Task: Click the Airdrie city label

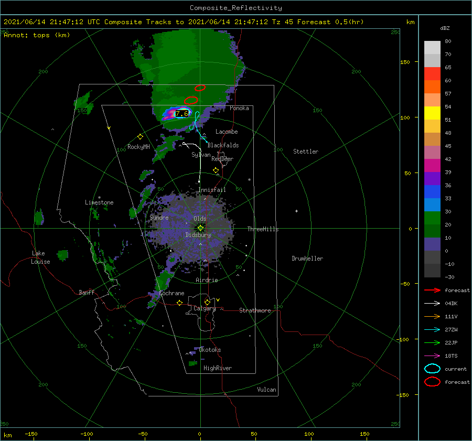Action: [207, 280]
